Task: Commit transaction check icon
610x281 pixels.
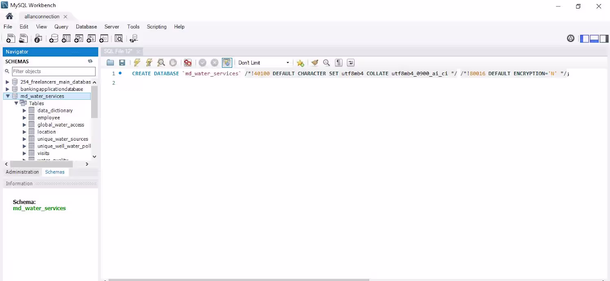Action: [203, 62]
